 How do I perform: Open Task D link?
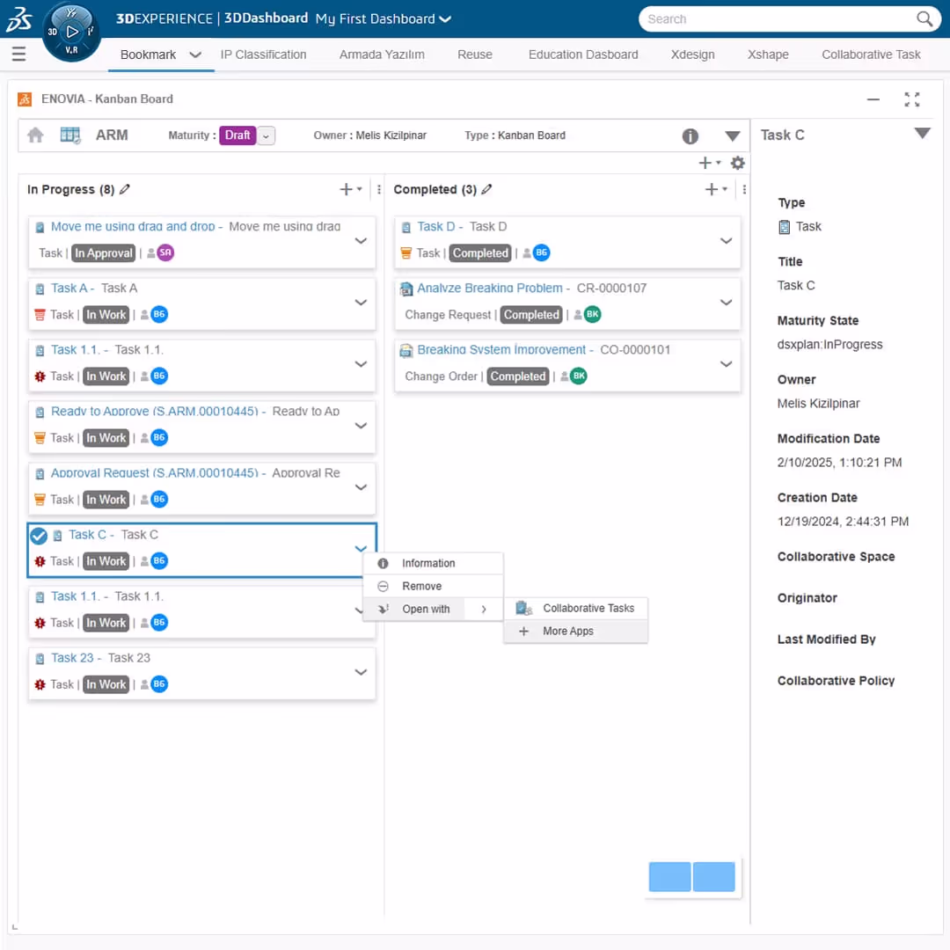435,227
